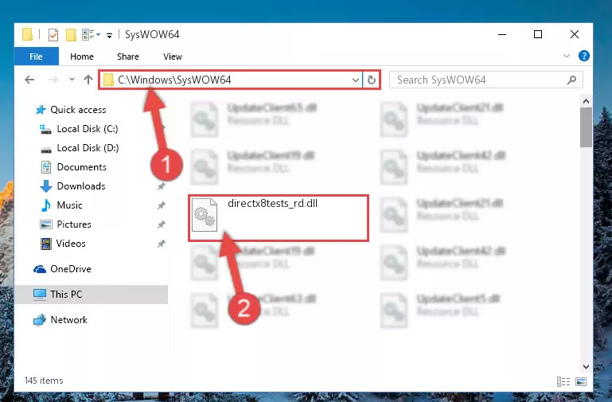Click the directx8tests_rd.dll gear file icon
612x402 pixels.
[x=205, y=215]
